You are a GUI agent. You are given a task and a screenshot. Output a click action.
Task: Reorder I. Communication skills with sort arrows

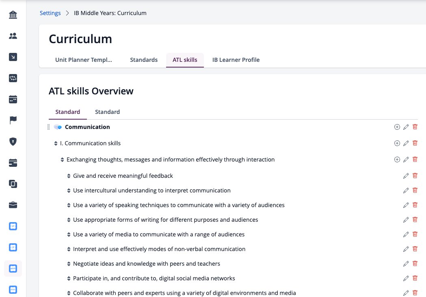tap(56, 144)
